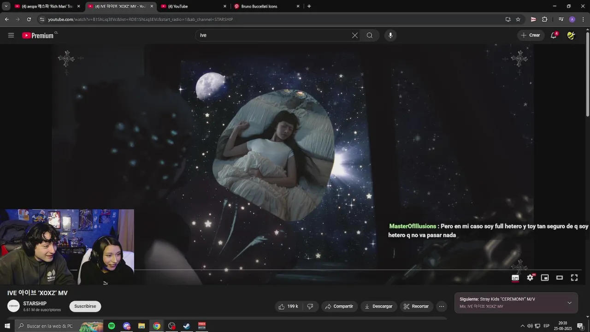The width and height of the screenshot is (590, 332).
Task: Run search with the magnifier button
Action: 370,35
